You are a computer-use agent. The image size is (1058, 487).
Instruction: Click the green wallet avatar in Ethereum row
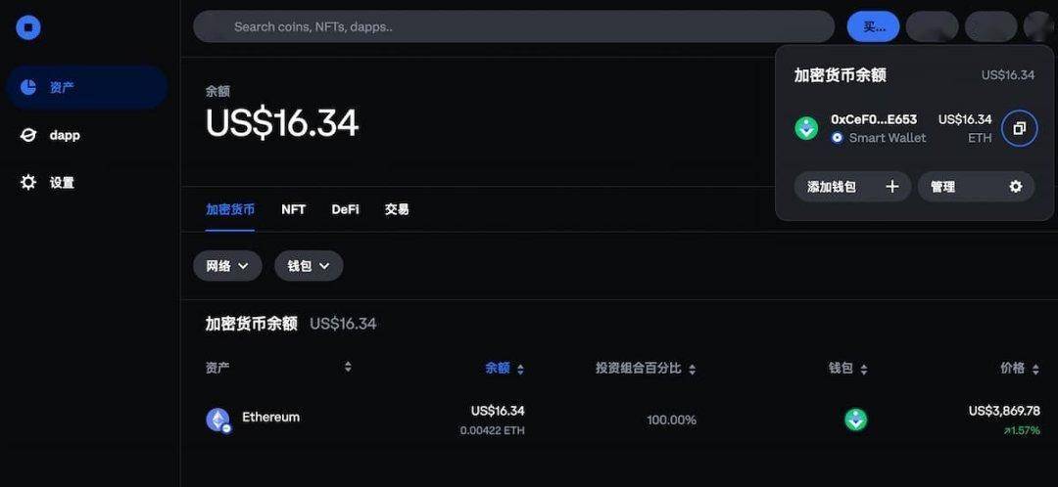tap(855, 420)
